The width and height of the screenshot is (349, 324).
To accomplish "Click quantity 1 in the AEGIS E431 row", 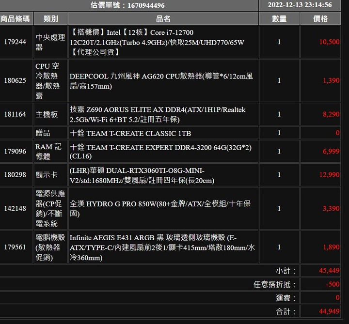I will pos(279,247).
